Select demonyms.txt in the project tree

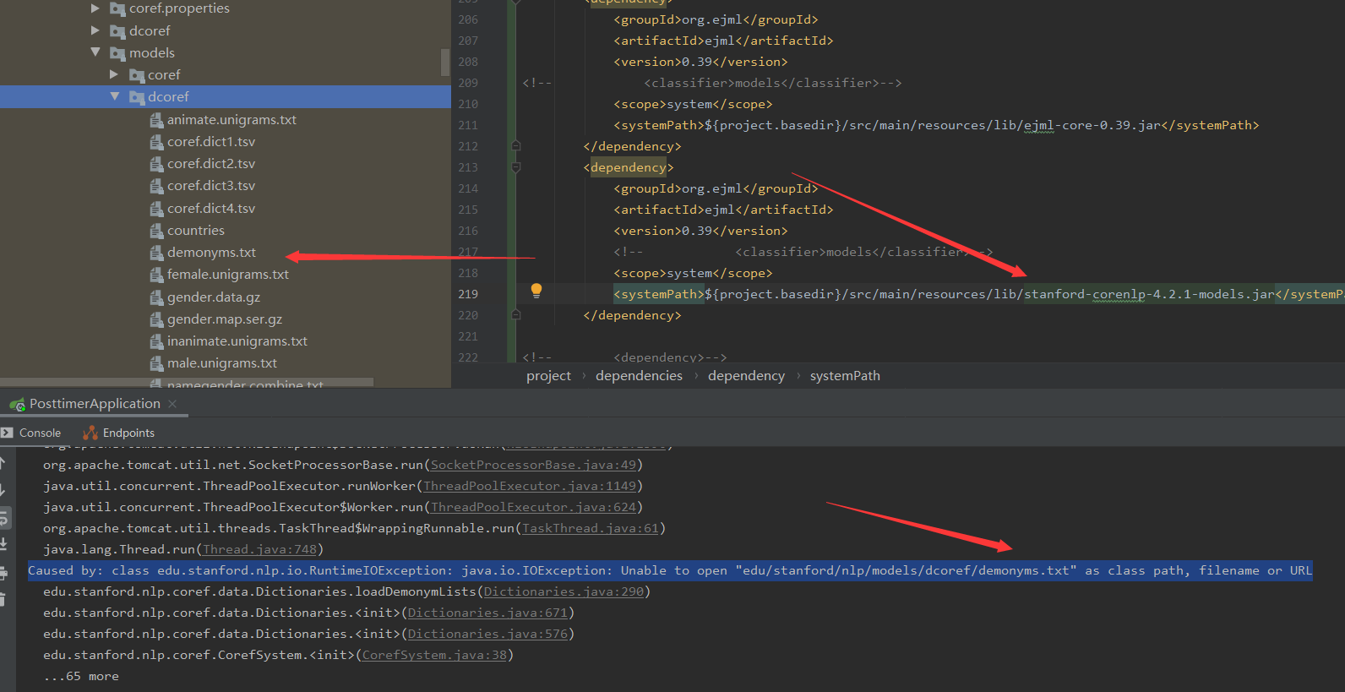click(x=211, y=253)
